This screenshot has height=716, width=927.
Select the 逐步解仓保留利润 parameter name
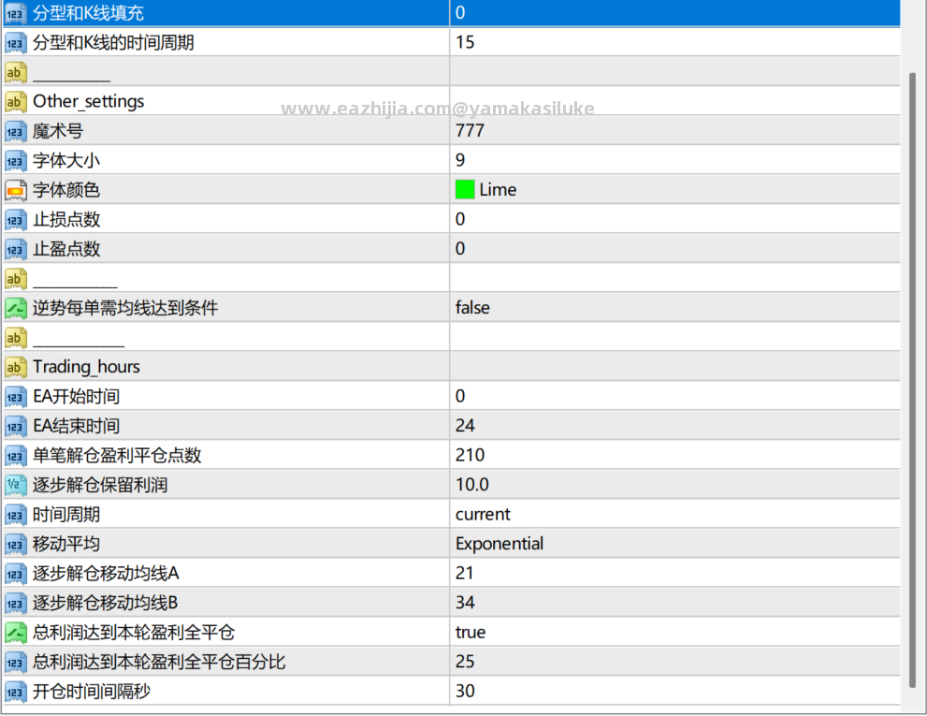point(100,485)
